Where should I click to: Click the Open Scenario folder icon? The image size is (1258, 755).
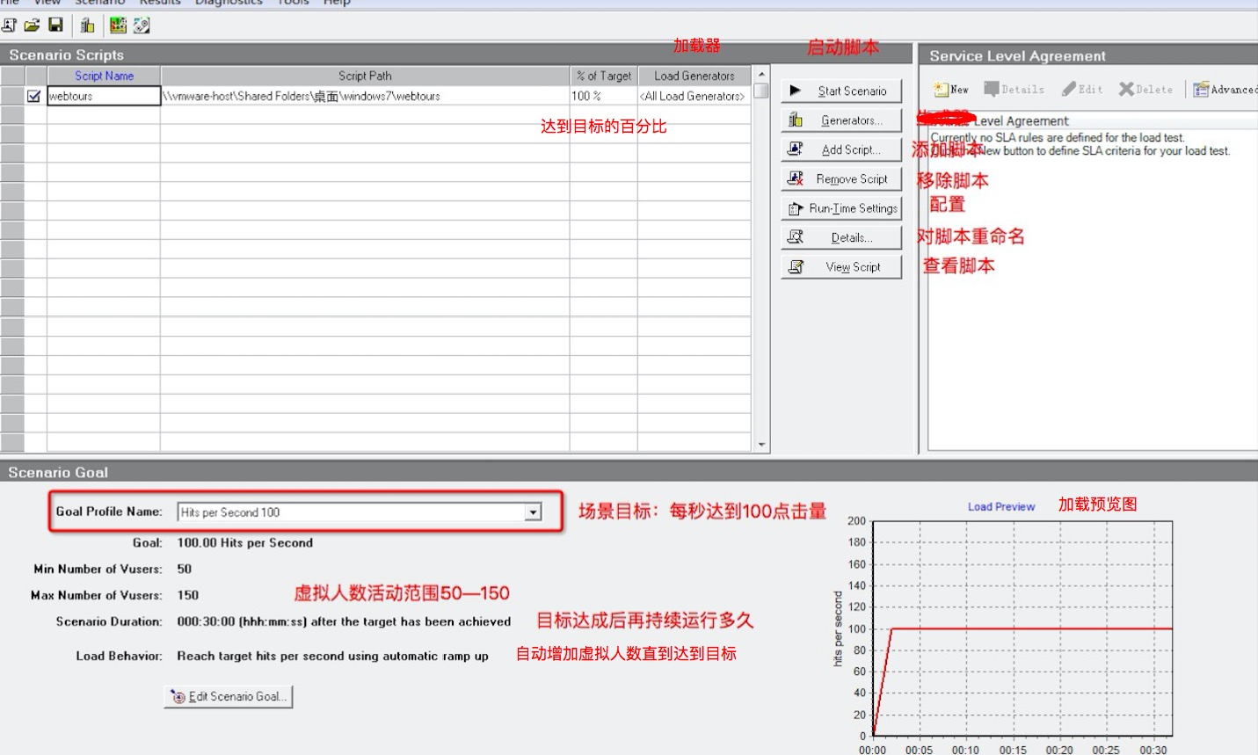[x=32, y=25]
